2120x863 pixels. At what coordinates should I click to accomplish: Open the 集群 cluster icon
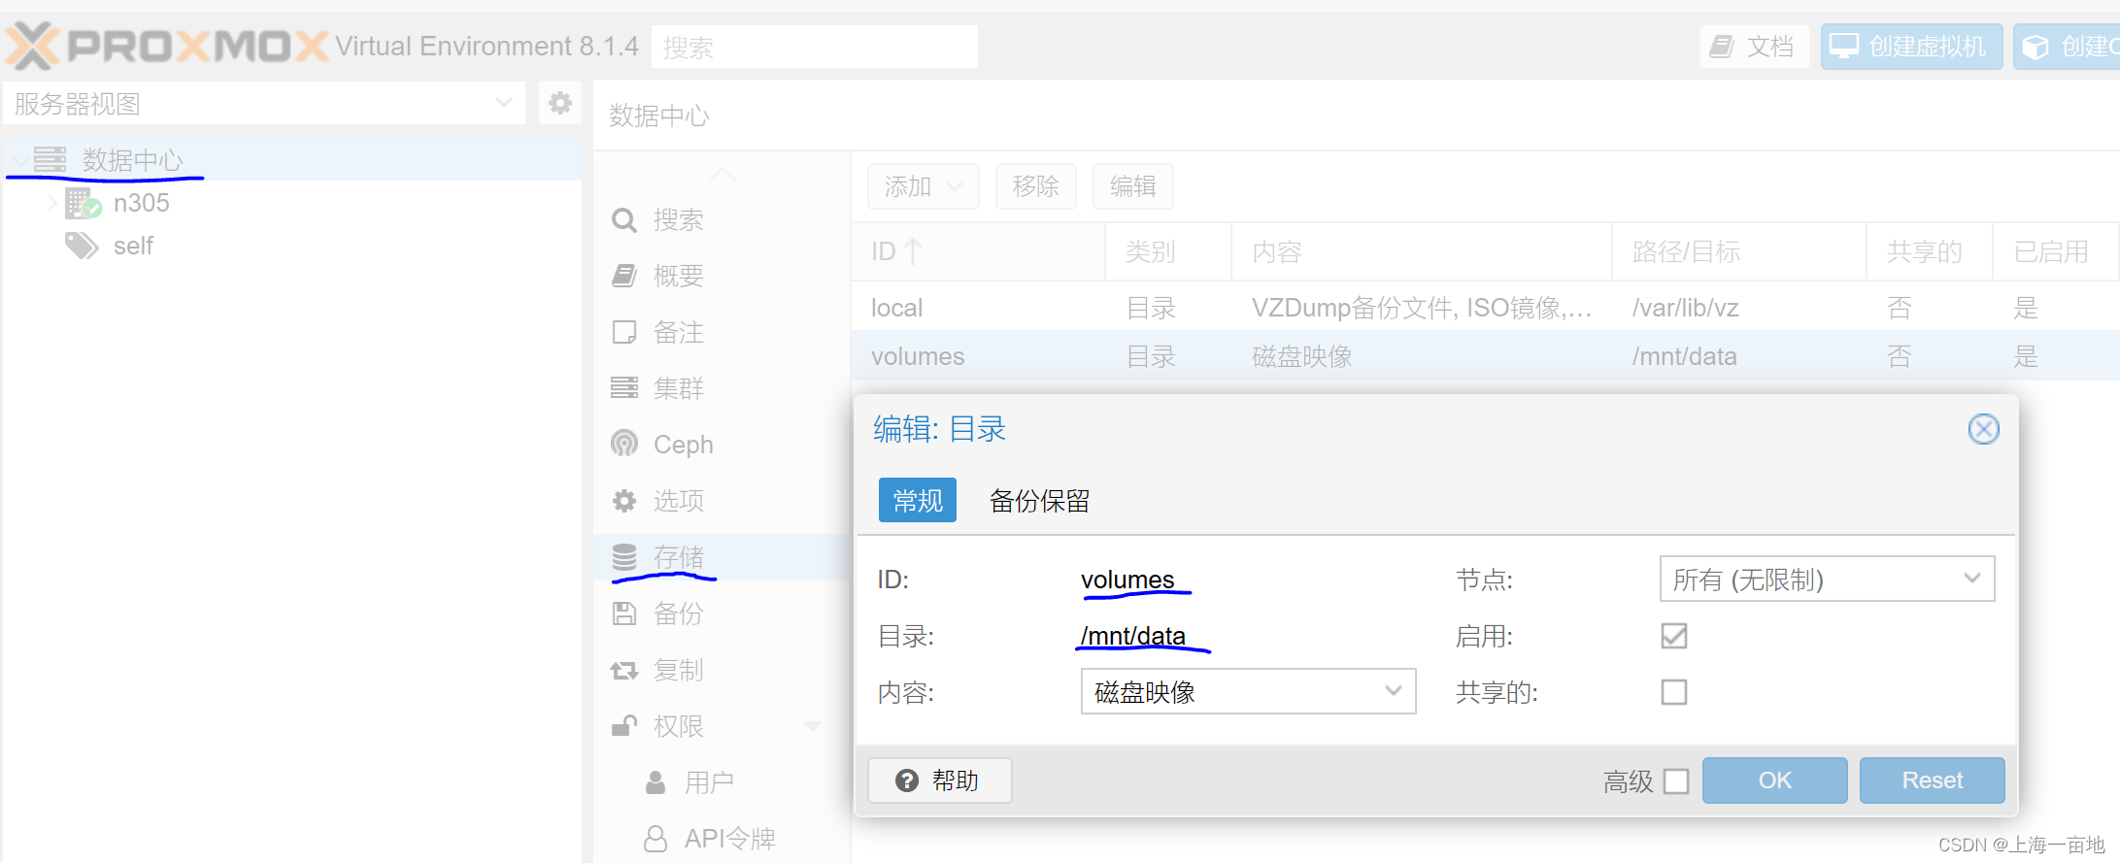pyautogui.click(x=624, y=388)
